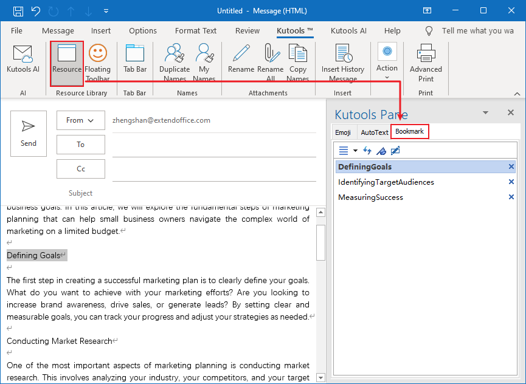Click the message body scrollbar thumb

(x=320, y=242)
